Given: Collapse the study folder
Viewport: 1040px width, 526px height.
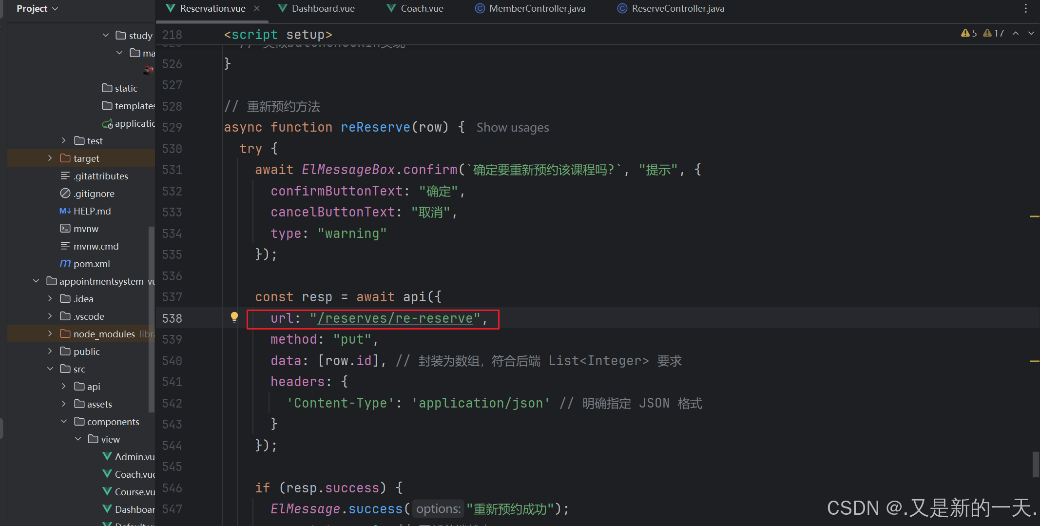Looking at the screenshot, I should pyautogui.click(x=106, y=35).
